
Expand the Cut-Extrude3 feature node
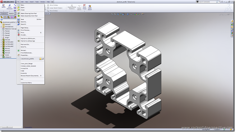point(1,46)
